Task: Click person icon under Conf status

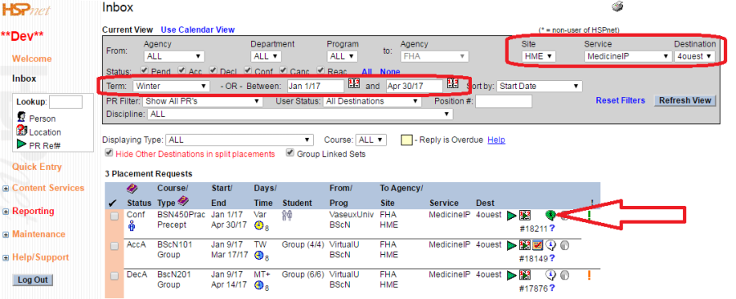Action: coord(132,226)
